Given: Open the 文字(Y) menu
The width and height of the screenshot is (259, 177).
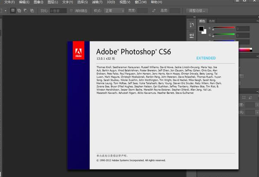Looking at the screenshot, I should pyautogui.click(x=68, y=2).
